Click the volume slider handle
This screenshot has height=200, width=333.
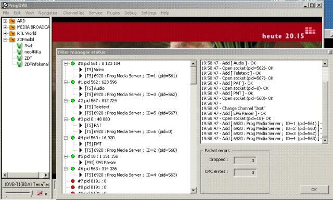coord(32,193)
